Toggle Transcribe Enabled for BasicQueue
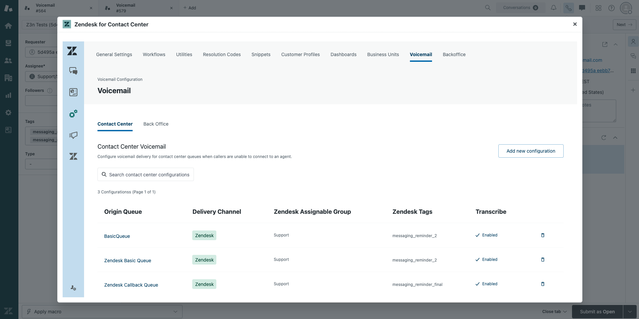This screenshot has height=319, width=639. click(486, 235)
